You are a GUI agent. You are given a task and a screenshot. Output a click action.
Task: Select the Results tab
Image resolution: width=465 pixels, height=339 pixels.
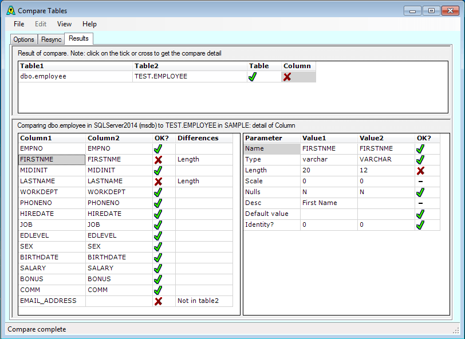(78, 38)
